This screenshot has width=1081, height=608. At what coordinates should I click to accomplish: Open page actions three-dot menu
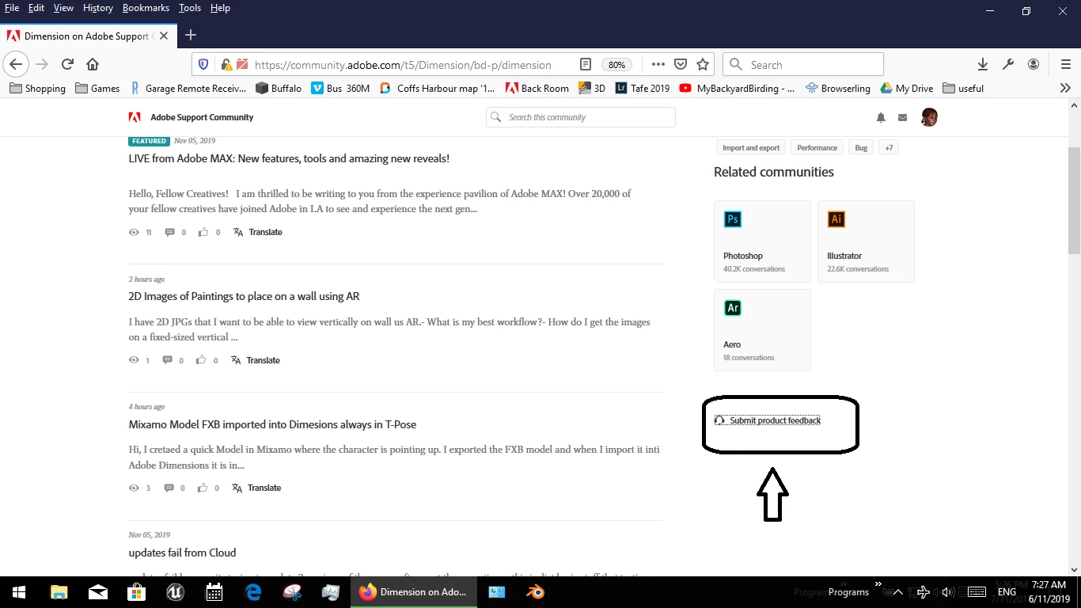(658, 65)
